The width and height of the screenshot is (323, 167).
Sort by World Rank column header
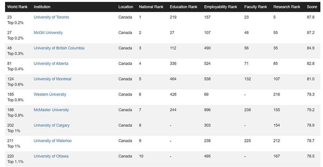pyautogui.click(x=17, y=7)
